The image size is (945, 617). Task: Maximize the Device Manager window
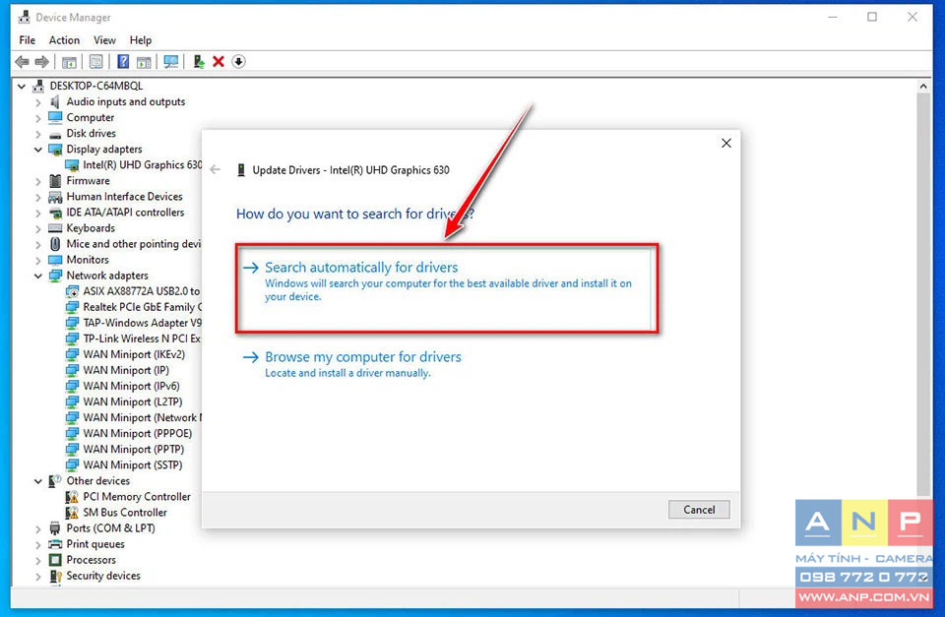point(872,17)
